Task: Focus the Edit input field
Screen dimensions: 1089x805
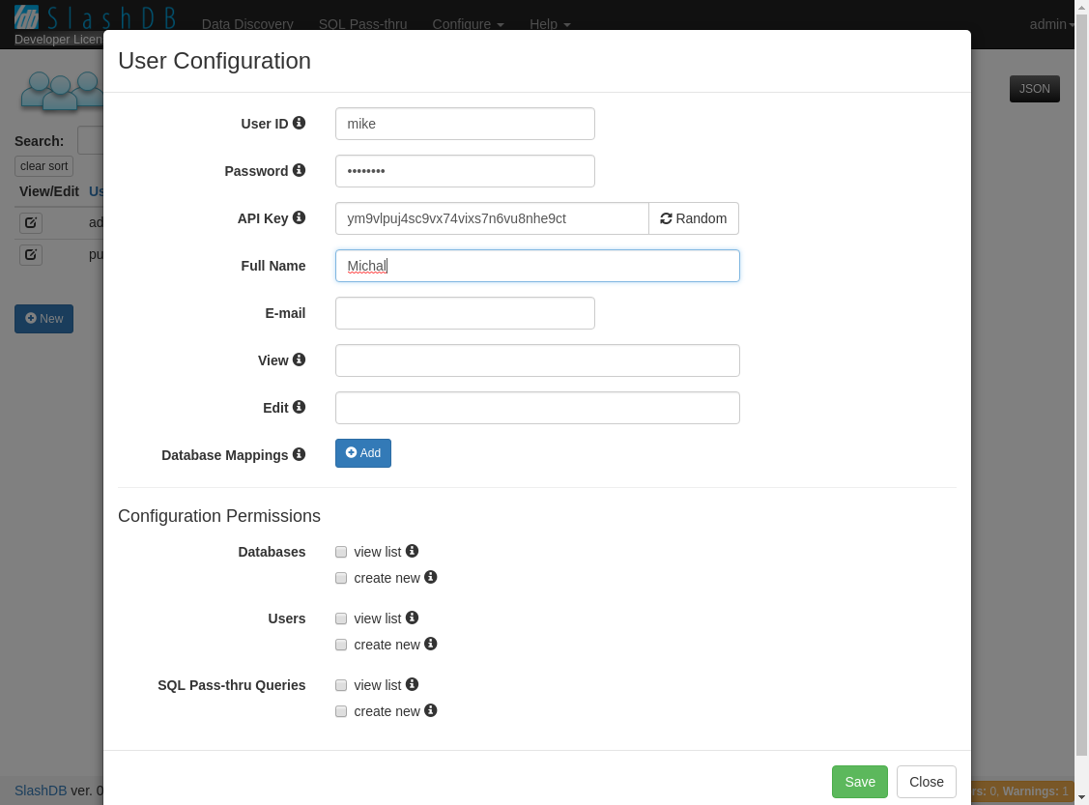Action: point(537,408)
